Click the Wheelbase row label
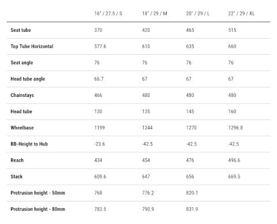Screen dimensions: 277x224 [22, 128]
